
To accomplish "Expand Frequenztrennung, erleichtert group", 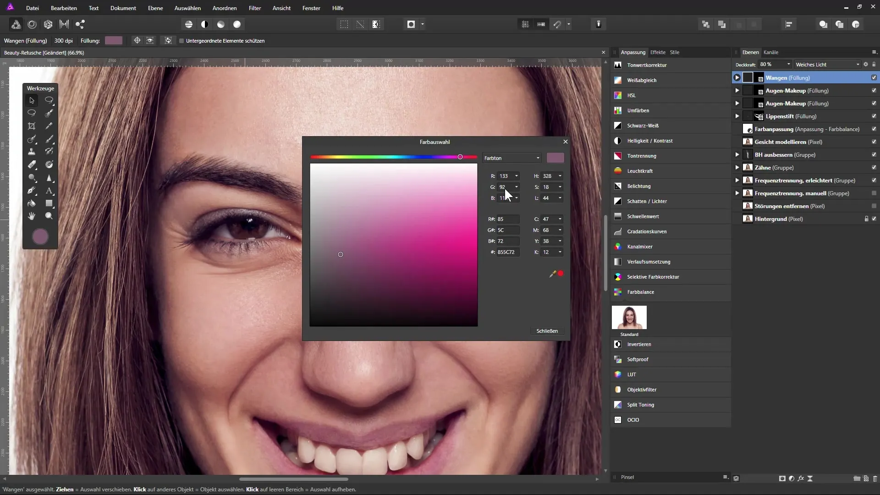I will (737, 181).
